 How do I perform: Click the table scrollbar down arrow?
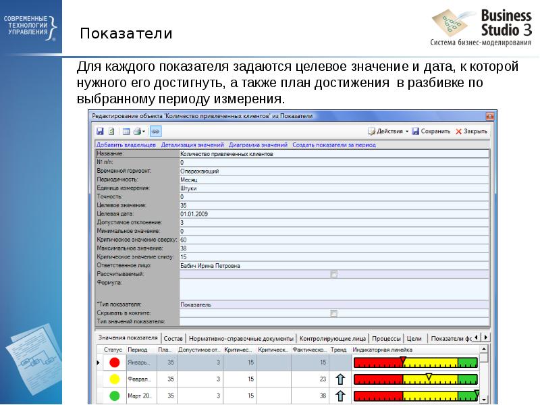(x=484, y=400)
